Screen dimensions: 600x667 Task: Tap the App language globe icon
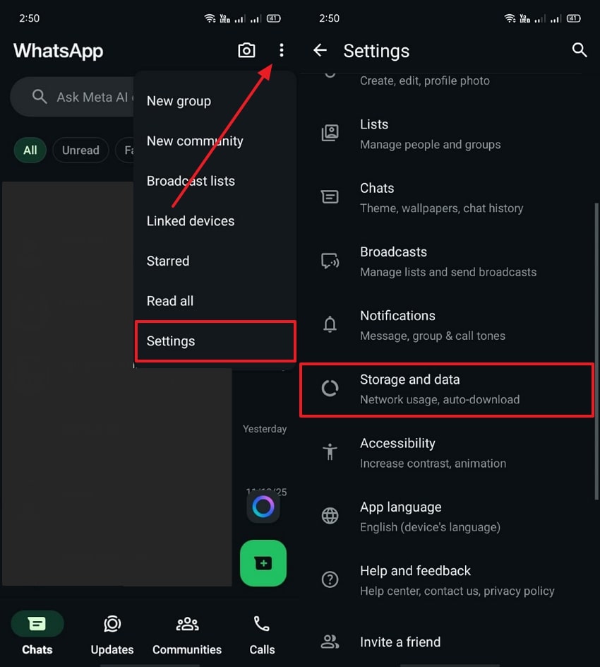(330, 515)
